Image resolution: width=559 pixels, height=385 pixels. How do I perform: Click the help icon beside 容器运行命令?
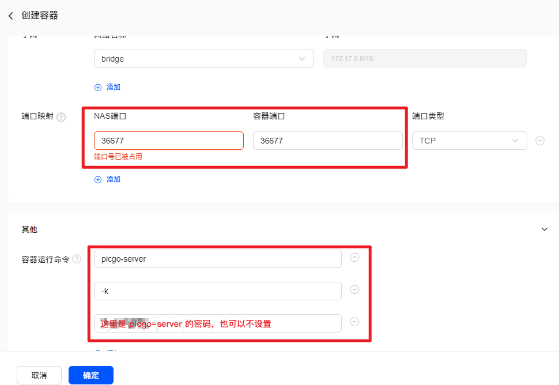point(77,259)
